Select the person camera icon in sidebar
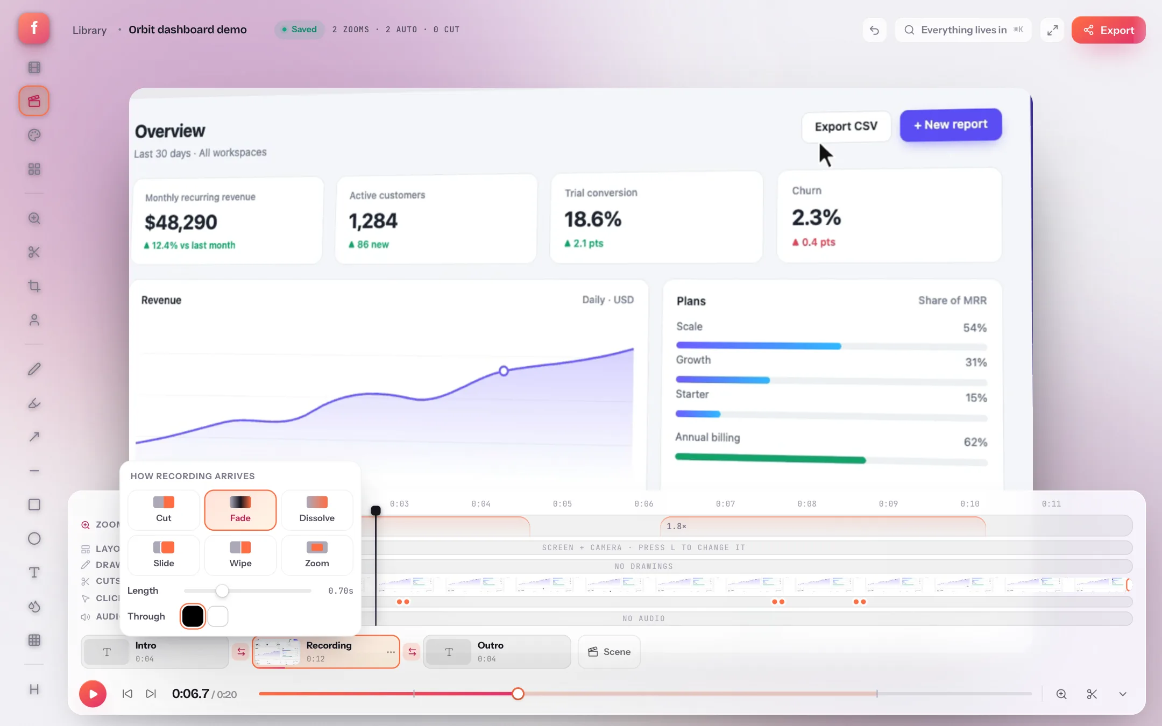Viewport: 1162px width, 726px height. (34, 320)
